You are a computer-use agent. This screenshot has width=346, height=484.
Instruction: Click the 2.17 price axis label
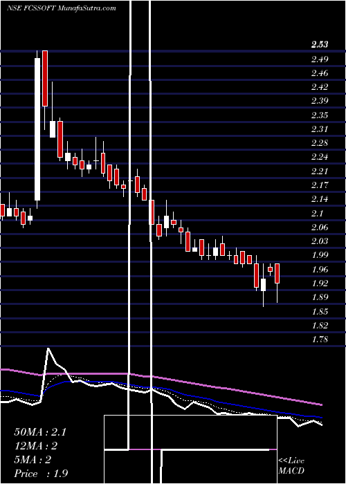319,185
